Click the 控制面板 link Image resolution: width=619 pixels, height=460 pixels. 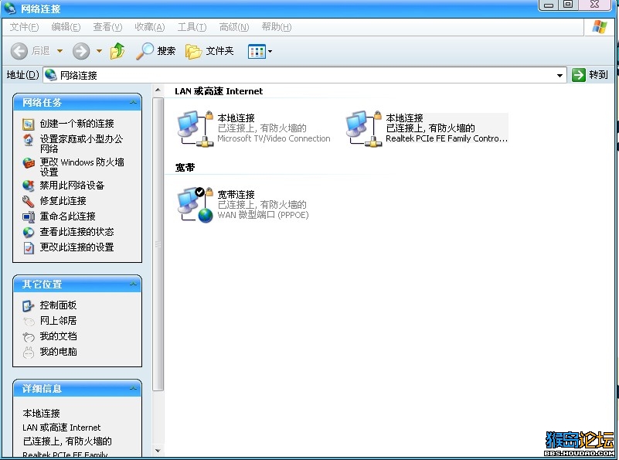point(59,305)
